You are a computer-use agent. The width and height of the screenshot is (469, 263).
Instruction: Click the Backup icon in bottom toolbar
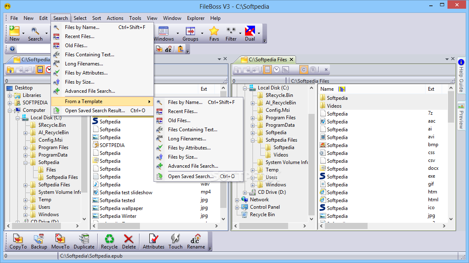coord(39,239)
